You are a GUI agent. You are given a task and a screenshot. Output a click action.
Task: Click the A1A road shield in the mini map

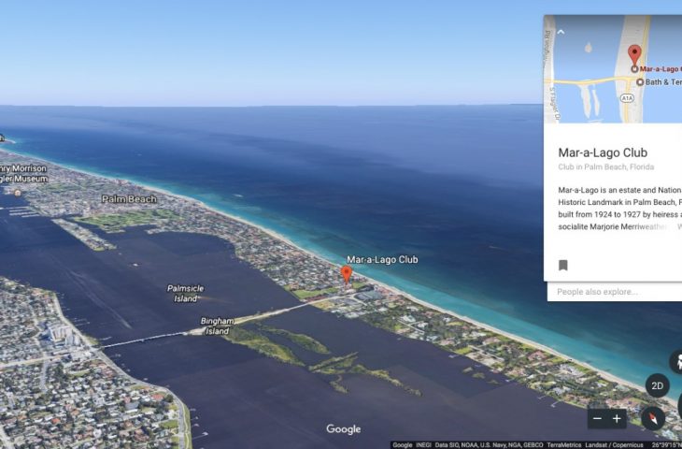click(627, 98)
